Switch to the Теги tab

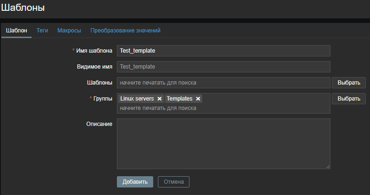coord(42,31)
